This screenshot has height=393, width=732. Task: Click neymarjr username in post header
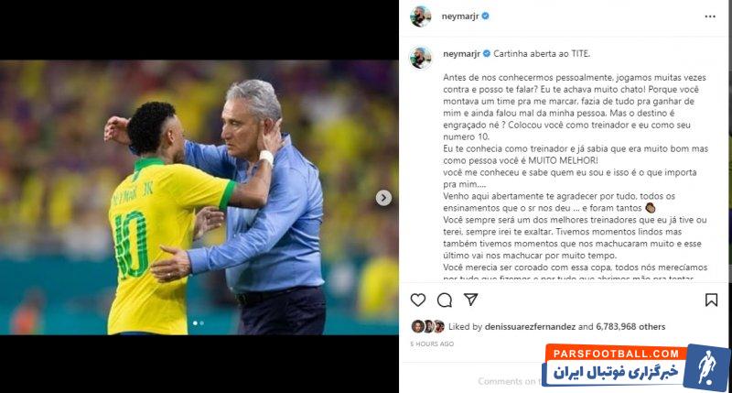460,16
